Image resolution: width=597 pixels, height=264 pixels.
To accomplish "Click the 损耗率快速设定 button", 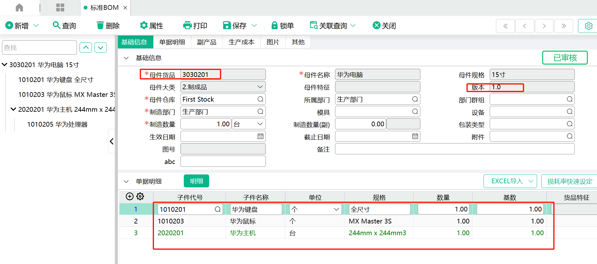I will (569, 181).
